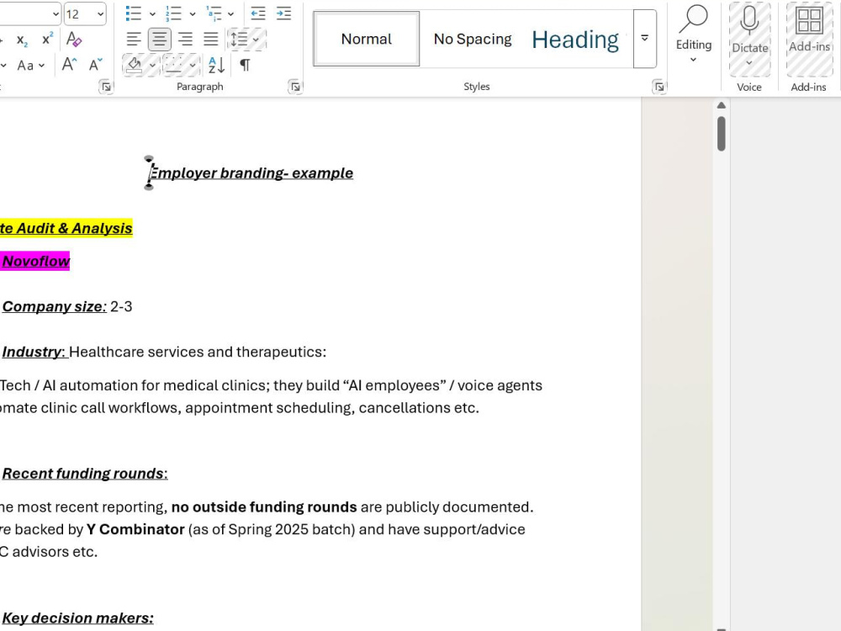Decrease the font size
This screenshot has height=631, width=841.
pos(96,65)
